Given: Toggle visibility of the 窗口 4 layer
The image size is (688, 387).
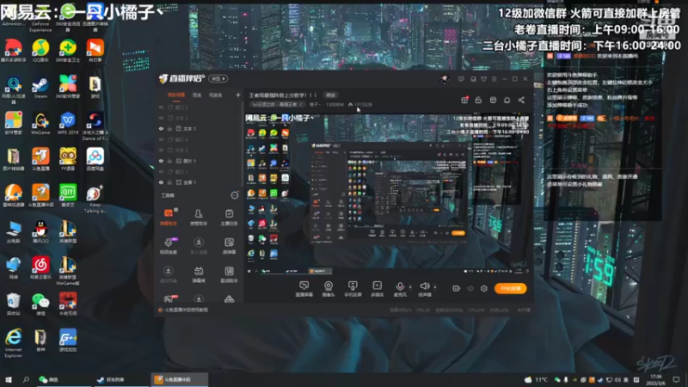Looking at the screenshot, I should coord(161,139).
